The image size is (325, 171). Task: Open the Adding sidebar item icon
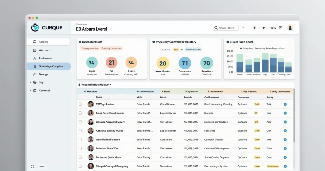tap(35, 42)
